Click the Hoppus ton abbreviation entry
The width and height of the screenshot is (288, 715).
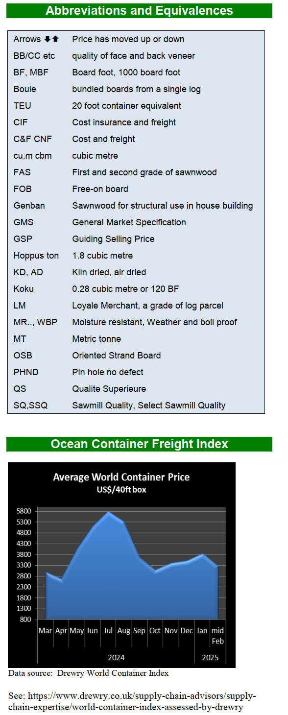[x=36, y=256]
